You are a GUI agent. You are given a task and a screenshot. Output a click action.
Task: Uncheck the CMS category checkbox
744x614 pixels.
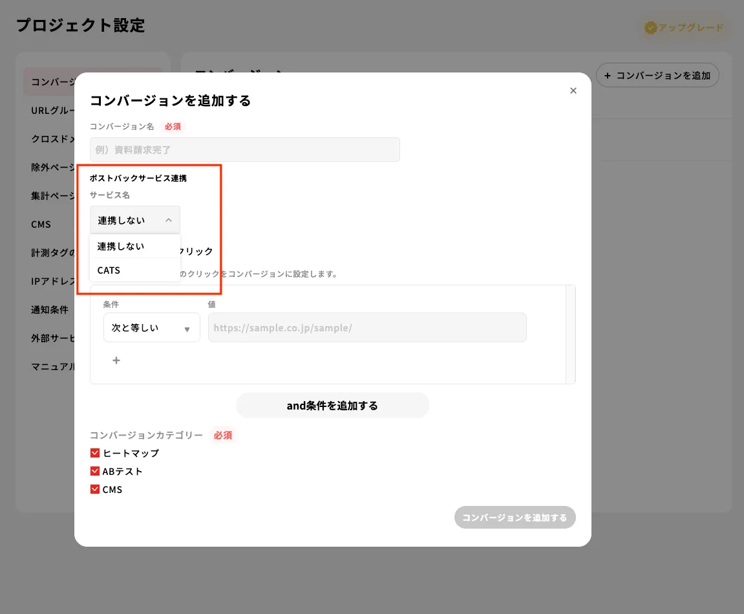[95, 489]
